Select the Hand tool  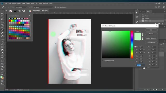(x=2, y=67)
